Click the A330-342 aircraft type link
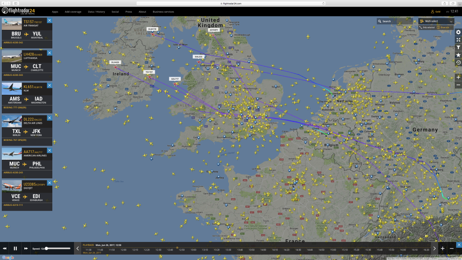Screen dimensions: 462x260 tap(13, 42)
